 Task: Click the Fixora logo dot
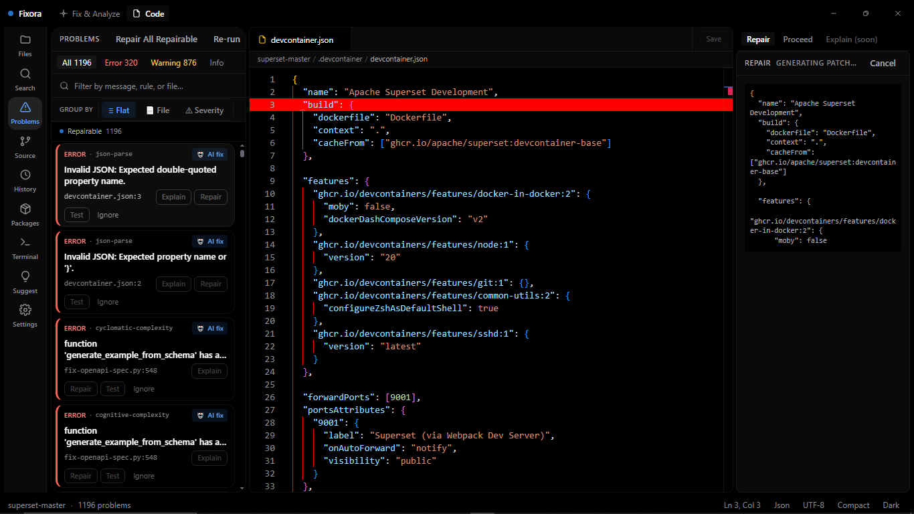coord(11,13)
